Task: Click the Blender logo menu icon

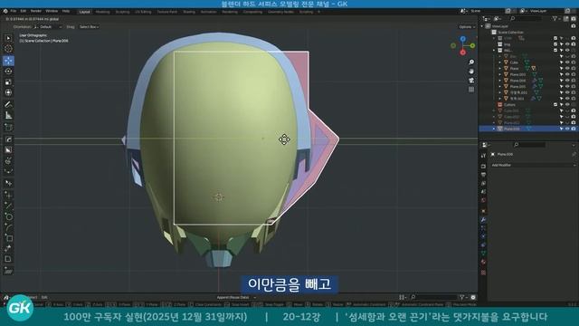Action: tap(5, 12)
